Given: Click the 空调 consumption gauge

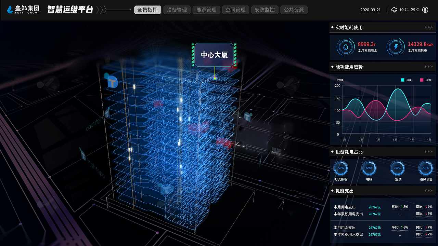Looking at the screenshot, I should [397, 168].
